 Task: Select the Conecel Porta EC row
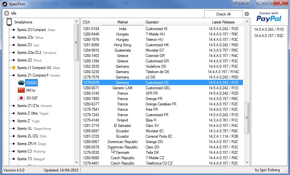(162, 136)
